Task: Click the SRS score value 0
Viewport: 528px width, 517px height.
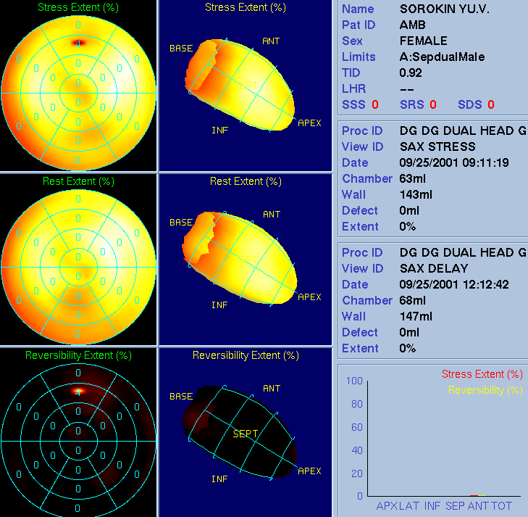Action: coord(432,105)
